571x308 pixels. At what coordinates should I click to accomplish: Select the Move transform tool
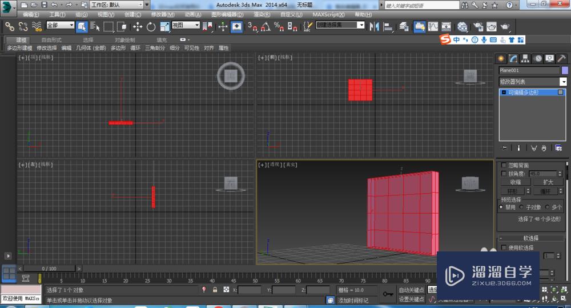(x=138, y=26)
